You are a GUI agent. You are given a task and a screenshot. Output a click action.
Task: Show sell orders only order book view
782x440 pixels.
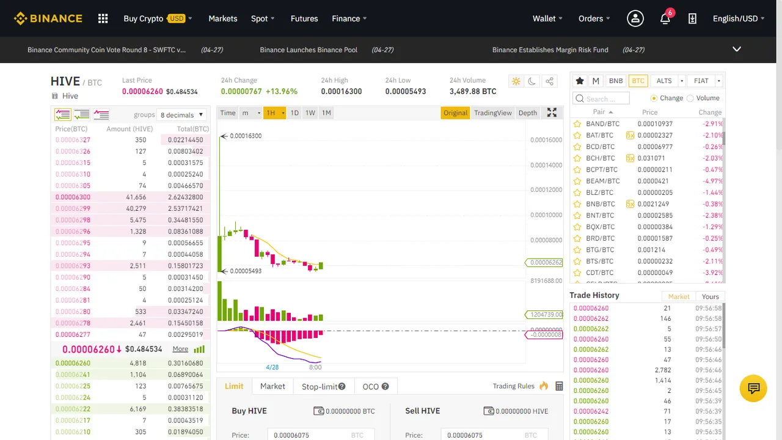coord(101,114)
